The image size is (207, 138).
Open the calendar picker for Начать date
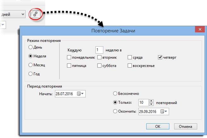click(x=80, y=94)
